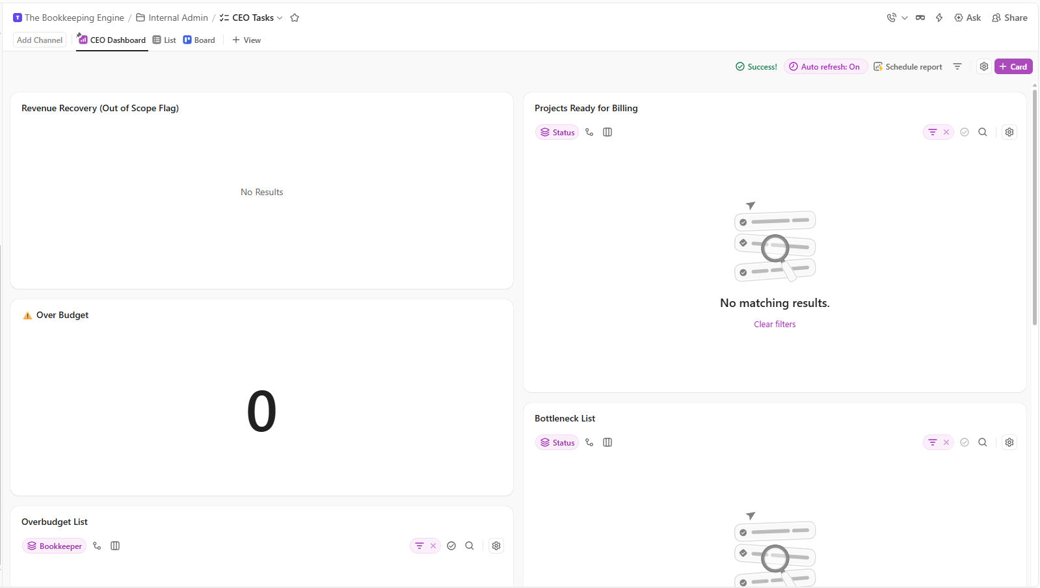This screenshot has height=588, width=1040.
Task: Click the Overbudget List card title
Action: click(55, 522)
